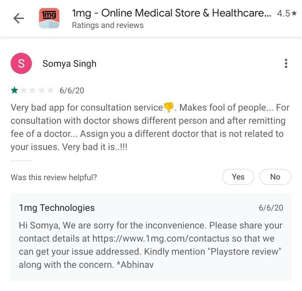Tap Somya Singh's profile avatar

(21, 64)
